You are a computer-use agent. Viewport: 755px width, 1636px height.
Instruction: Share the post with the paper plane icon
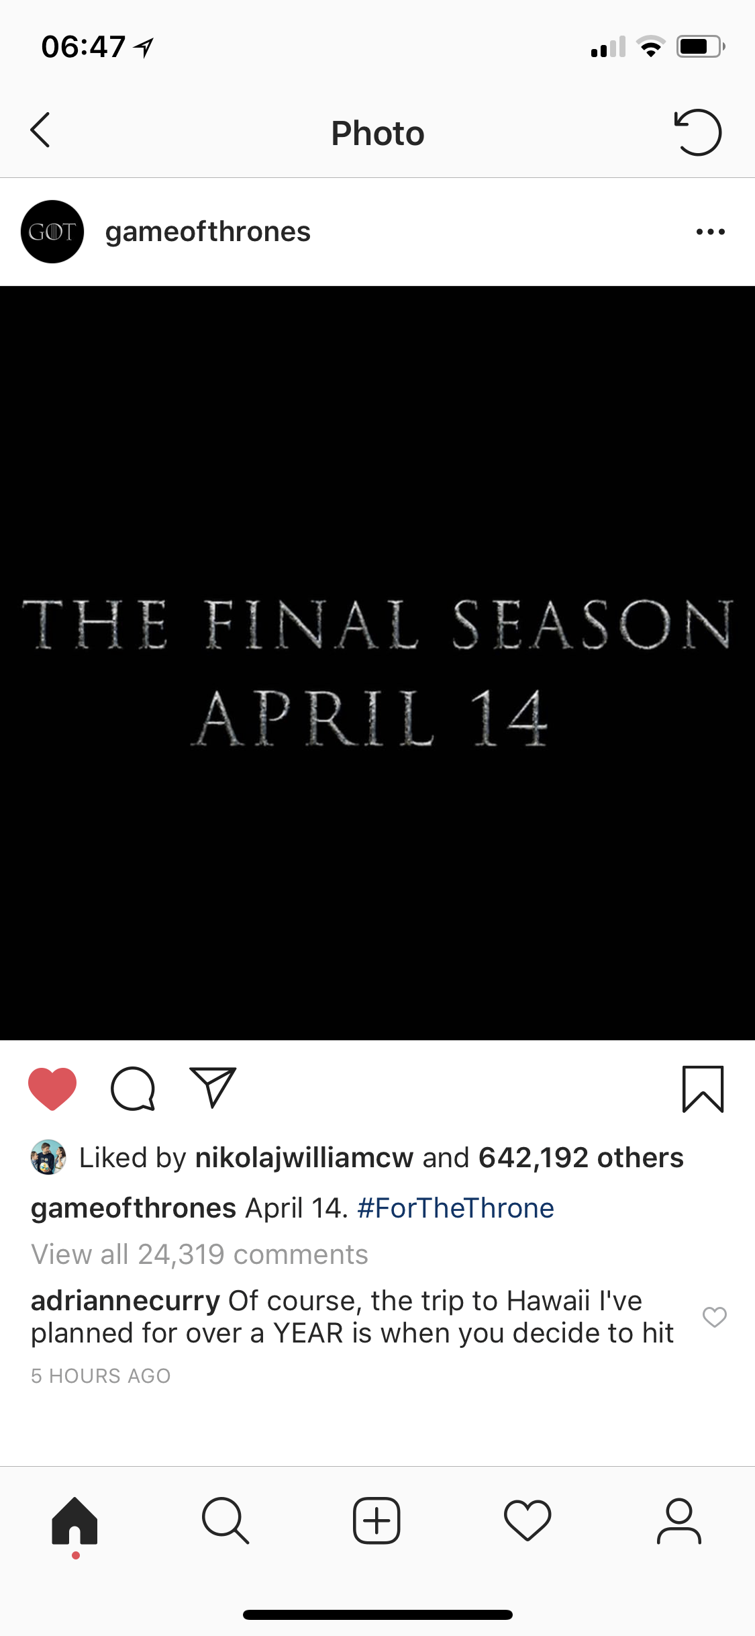tap(213, 1087)
